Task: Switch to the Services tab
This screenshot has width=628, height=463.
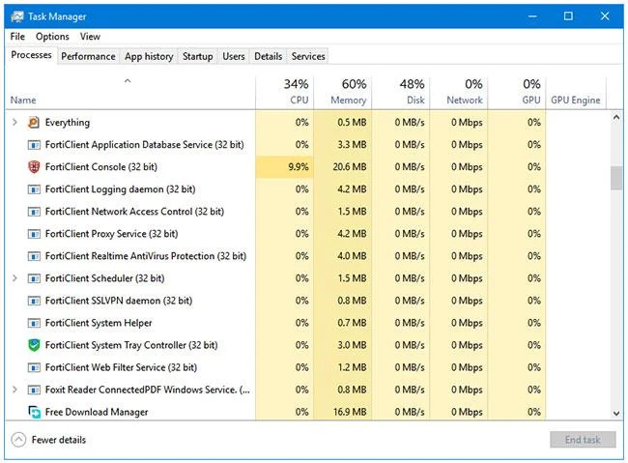Action: (x=308, y=56)
